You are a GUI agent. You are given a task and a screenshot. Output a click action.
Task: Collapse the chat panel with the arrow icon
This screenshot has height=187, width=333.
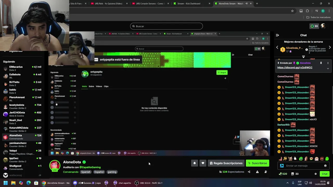(277, 35)
